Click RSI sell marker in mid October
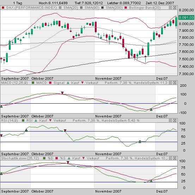The width and height of the screenshot is (195, 195). click(65, 130)
